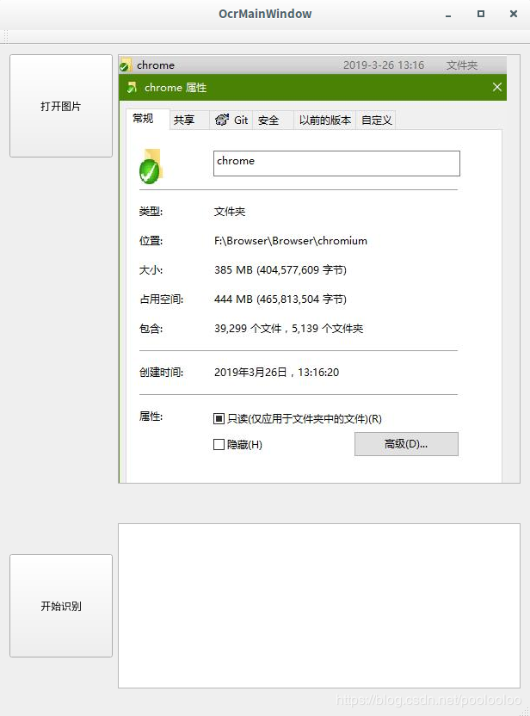
Task: Click the Git tab icon
Action: (x=222, y=120)
